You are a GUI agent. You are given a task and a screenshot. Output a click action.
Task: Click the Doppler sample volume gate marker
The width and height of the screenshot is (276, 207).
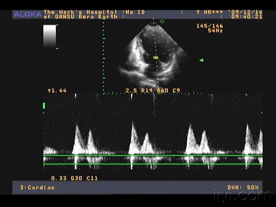point(156,57)
